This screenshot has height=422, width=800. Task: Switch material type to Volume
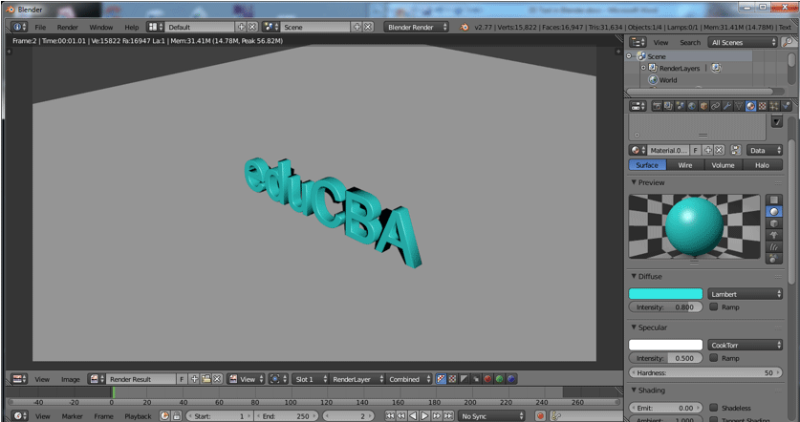(x=723, y=165)
